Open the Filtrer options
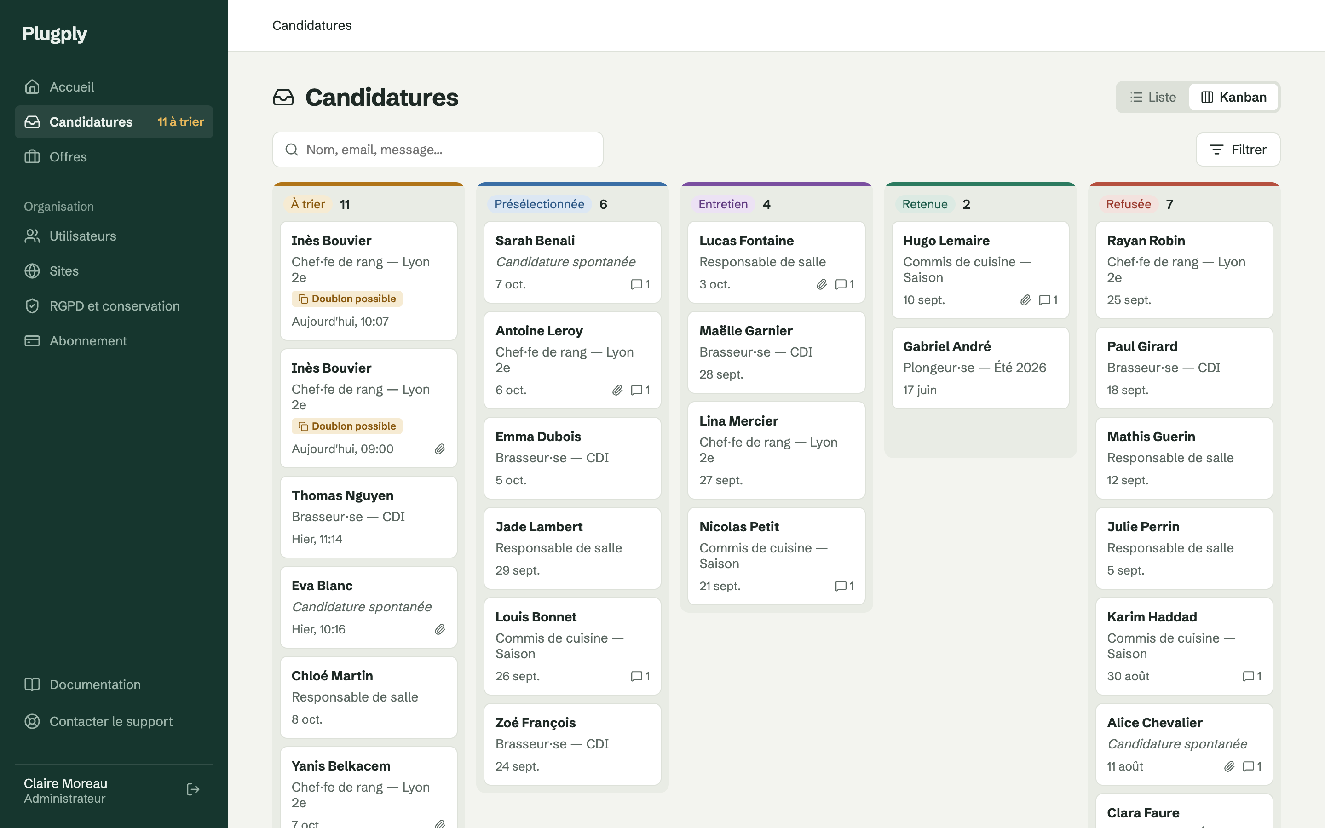This screenshot has width=1325, height=828. 1238,149
